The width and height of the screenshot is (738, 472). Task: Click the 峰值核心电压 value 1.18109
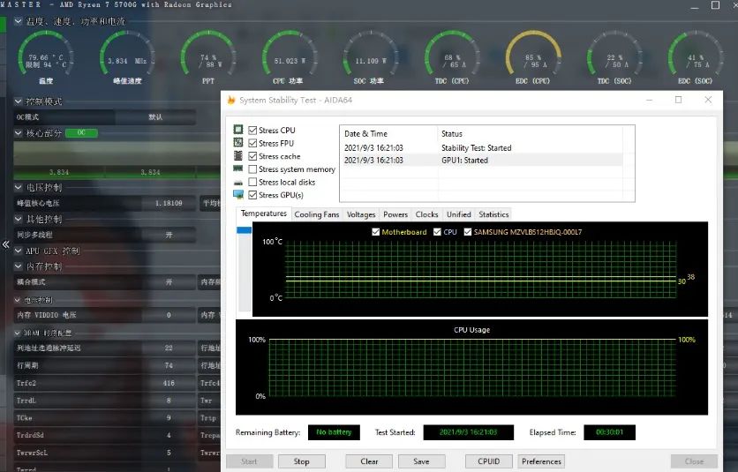pyautogui.click(x=169, y=203)
